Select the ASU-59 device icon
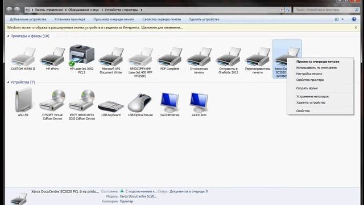The width and height of the screenshot is (364, 205). [x=23, y=101]
